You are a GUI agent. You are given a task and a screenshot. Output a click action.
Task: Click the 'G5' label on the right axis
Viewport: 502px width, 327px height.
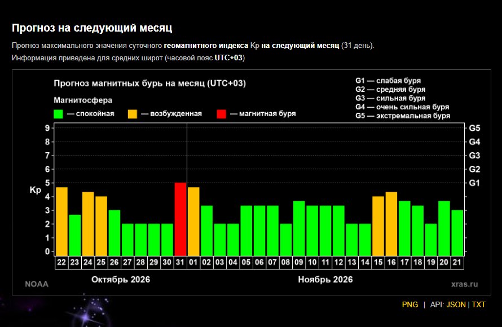(474, 129)
